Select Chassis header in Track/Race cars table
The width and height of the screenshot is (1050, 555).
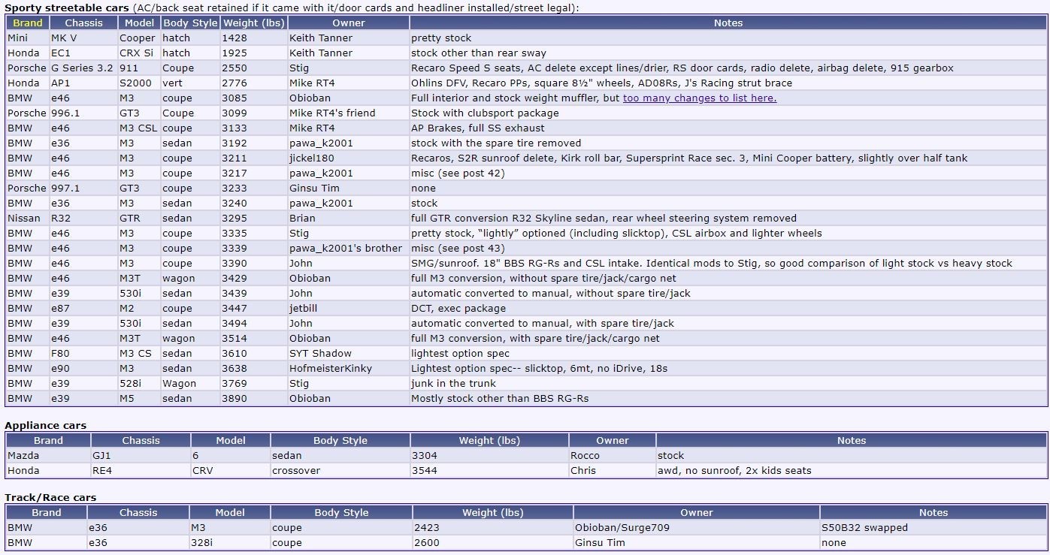[x=138, y=513]
